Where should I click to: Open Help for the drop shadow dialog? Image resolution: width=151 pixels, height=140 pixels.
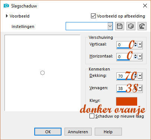tap(108, 132)
